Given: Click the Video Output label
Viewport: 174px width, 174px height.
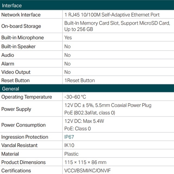Looking at the screenshot, I should (16, 72).
